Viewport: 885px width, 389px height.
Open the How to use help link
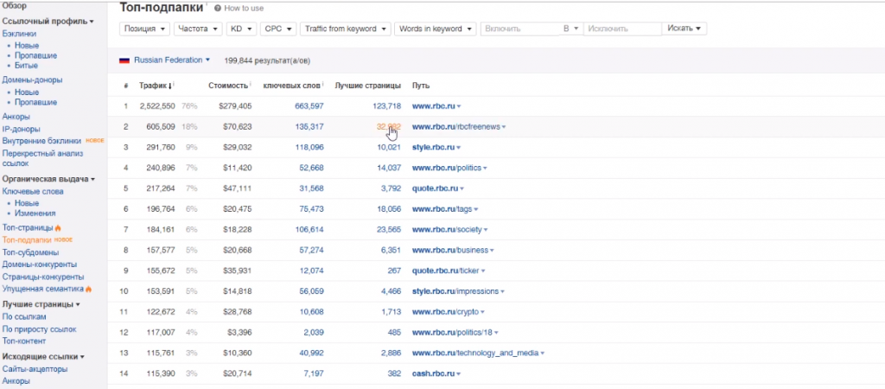239,9
